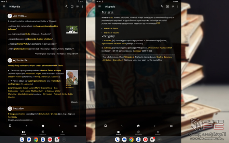Open overflow menu in right Materia window
Image resolution: width=229 pixels, height=143 pixels.
178,6
